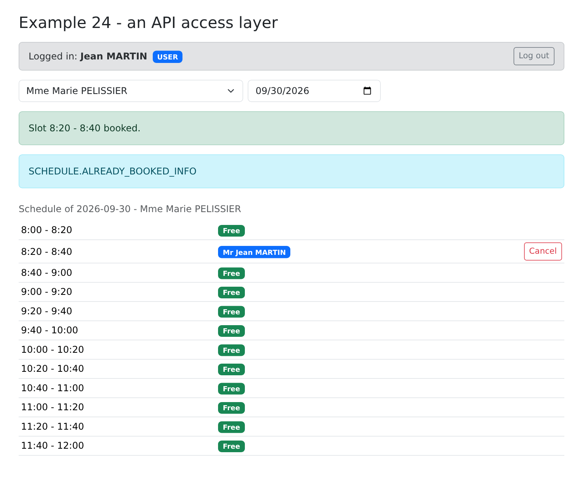Click the 'Schedule of 2026-09-30' caption
This screenshot has width=583, height=479.
(x=130, y=209)
